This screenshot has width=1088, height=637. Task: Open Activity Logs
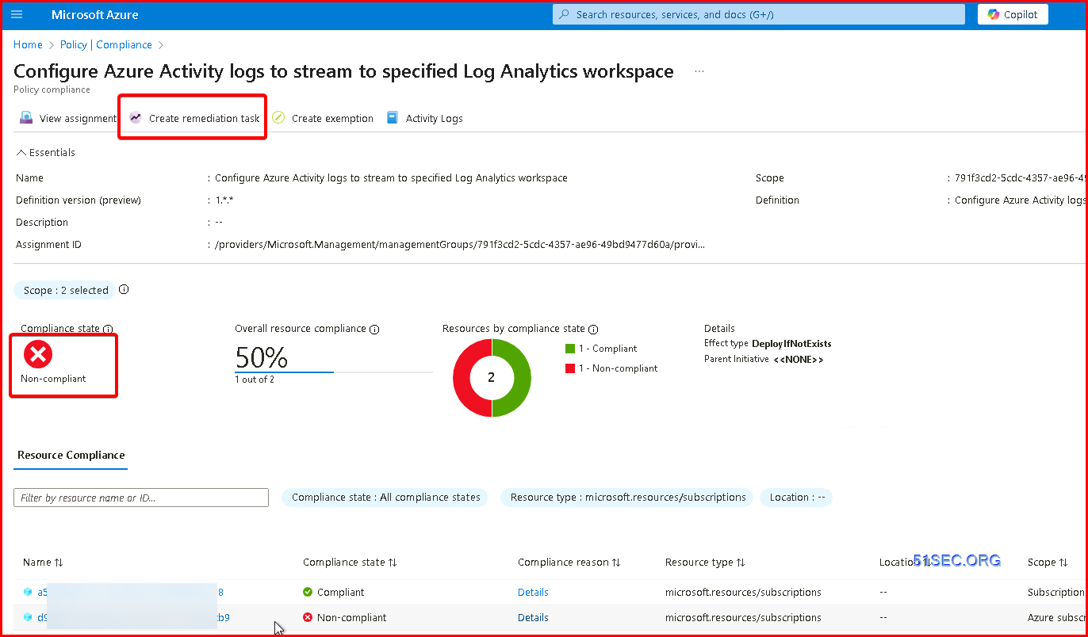point(425,118)
